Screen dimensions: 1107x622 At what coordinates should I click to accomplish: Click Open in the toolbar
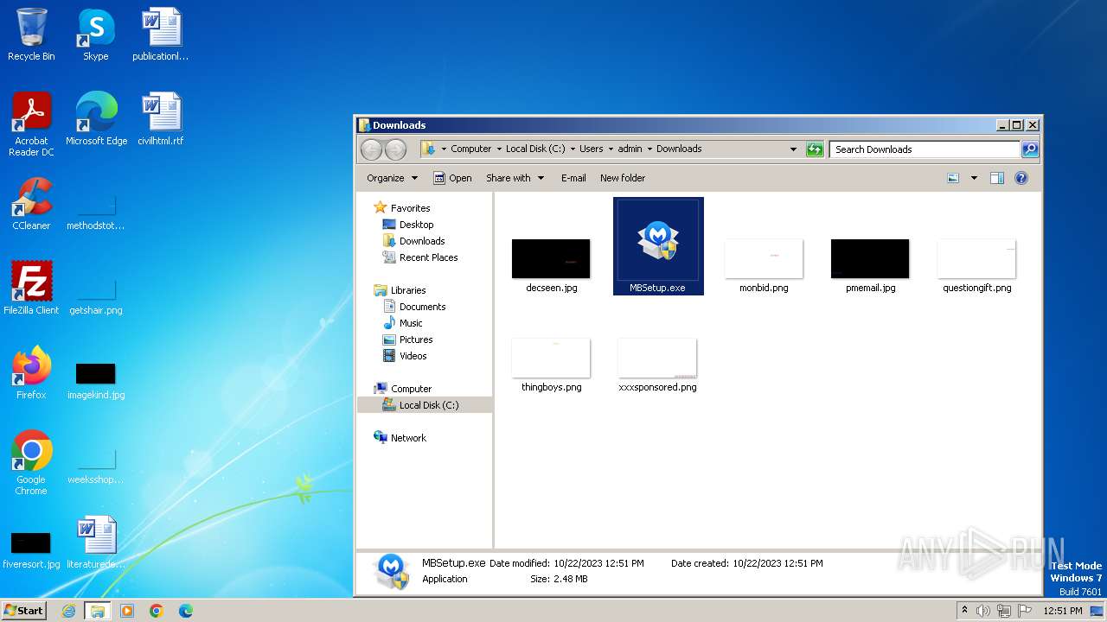pyautogui.click(x=452, y=178)
